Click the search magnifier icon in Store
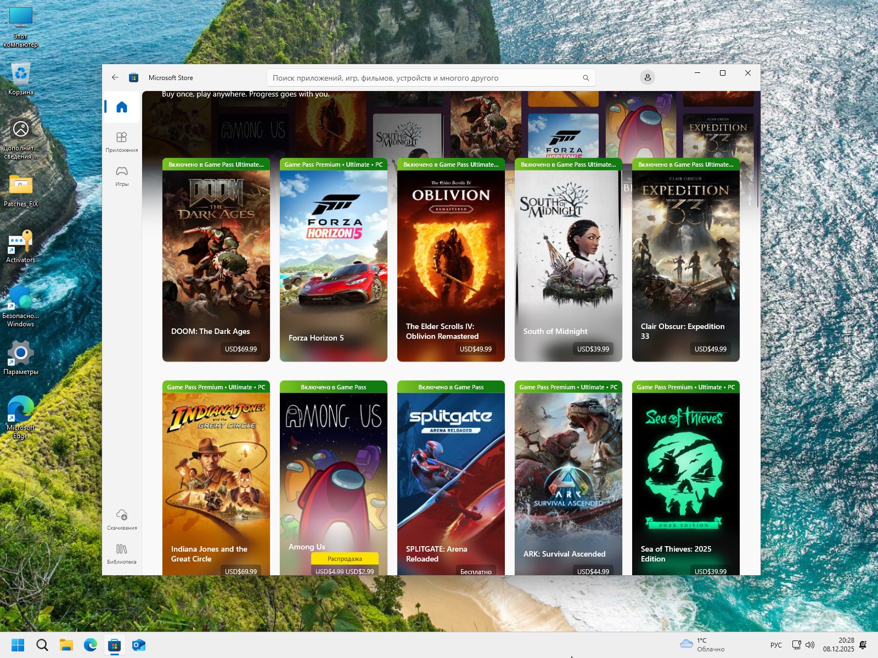878x658 pixels. click(586, 78)
